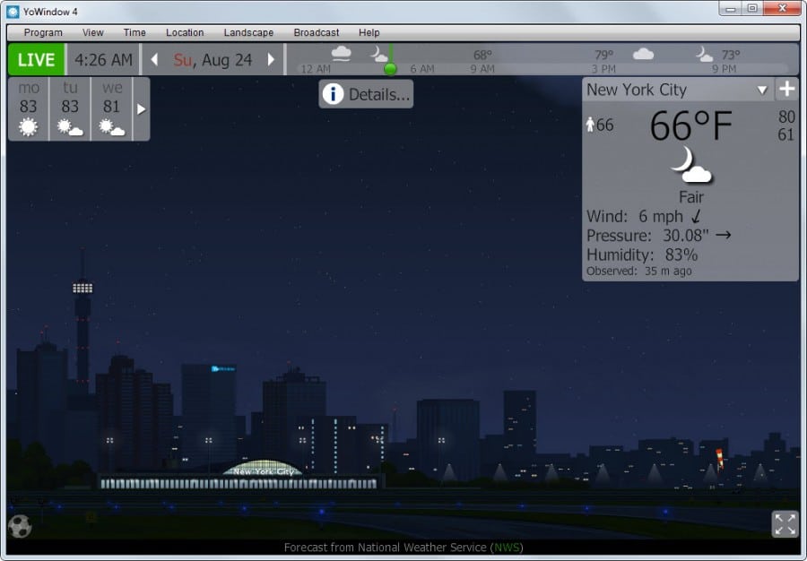Open the Broadcast menu
Viewport: 807px width, 561px height.
click(316, 32)
